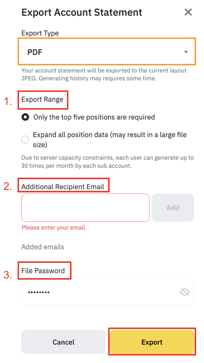Image resolution: width=204 pixels, height=363 pixels.
Task: Click the Please enter your email error
Action: [54, 228]
